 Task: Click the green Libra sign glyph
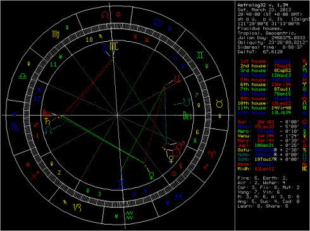pos(22,76)
